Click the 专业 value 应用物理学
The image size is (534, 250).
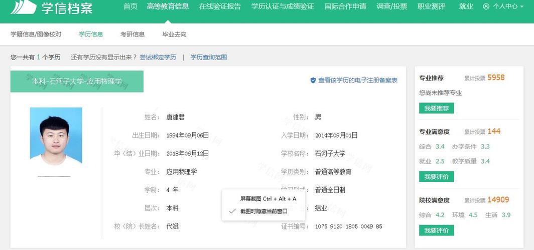pyautogui.click(x=182, y=171)
